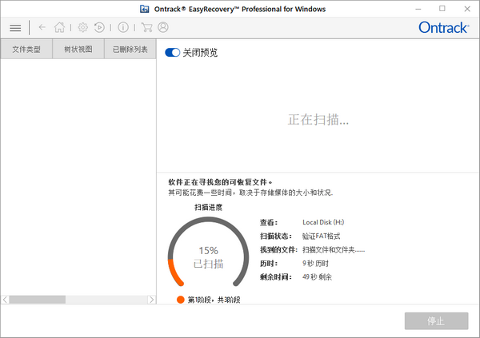Click the '验证FAT格式' scan status
The height and width of the screenshot is (338, 480).
tap(321, 237)
